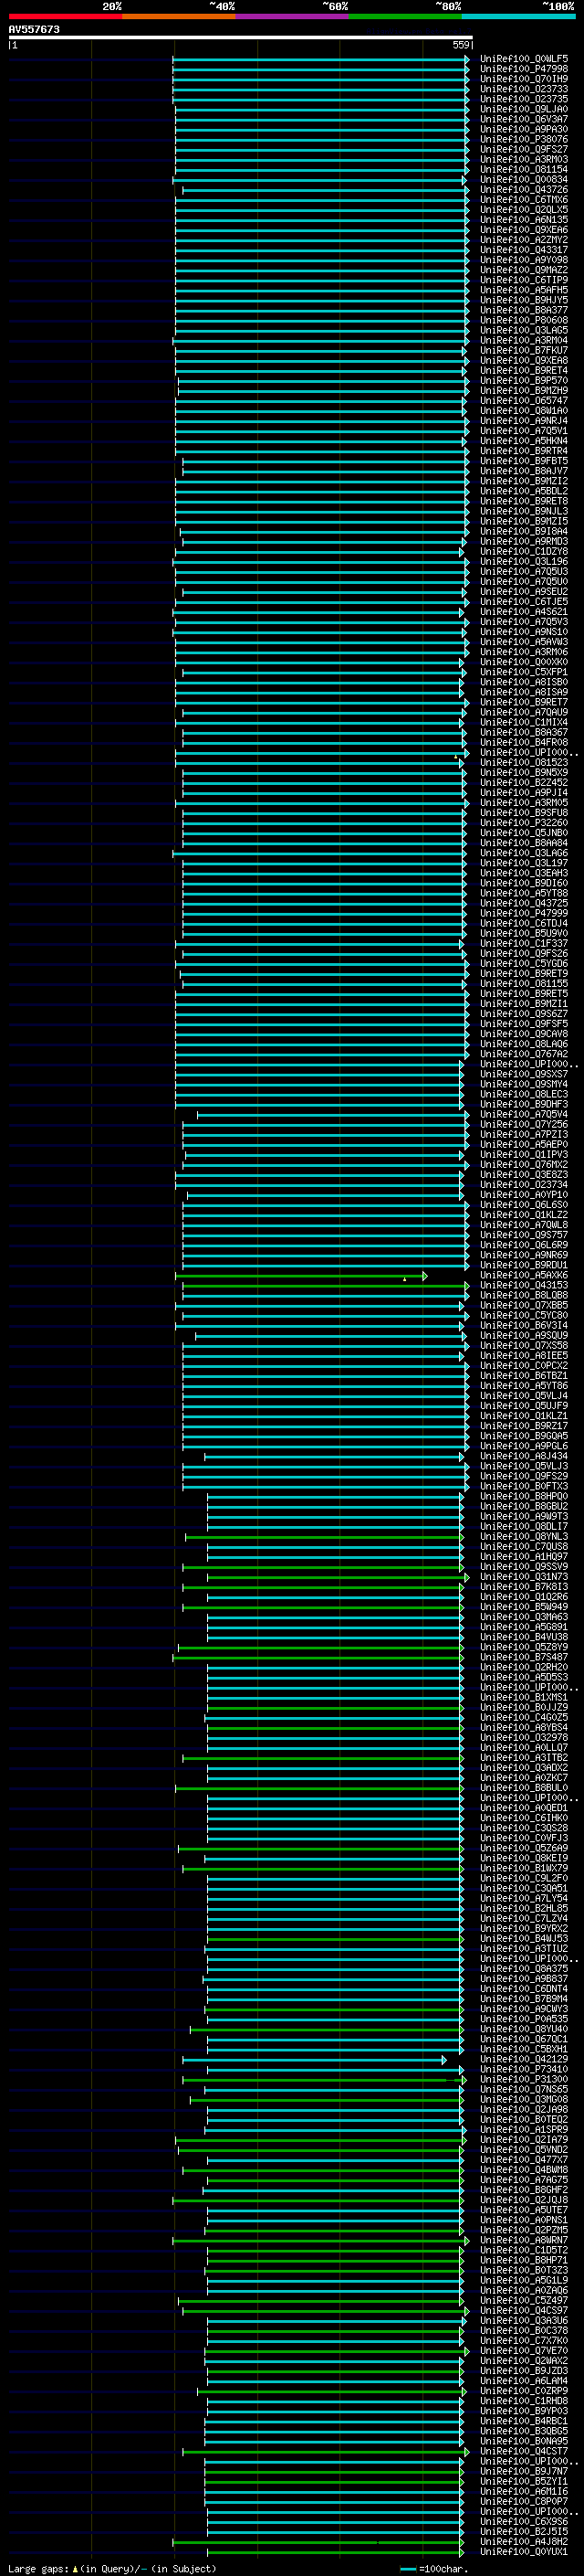This screenshot has height=2576, width=584.
Task: Click the query length value 559
Action: click(x=461, y=45)
